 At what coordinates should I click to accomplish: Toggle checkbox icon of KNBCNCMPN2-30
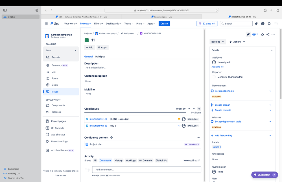(x=87, y=126)
